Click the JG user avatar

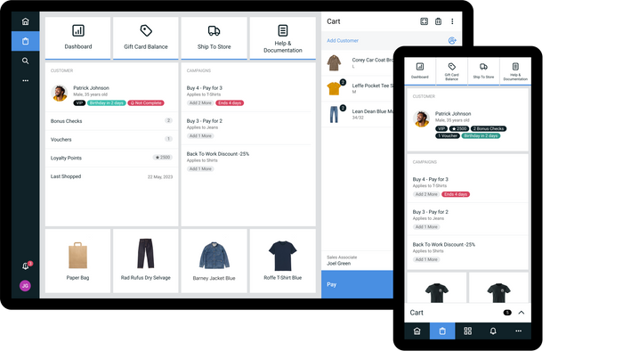click(25, 285)
